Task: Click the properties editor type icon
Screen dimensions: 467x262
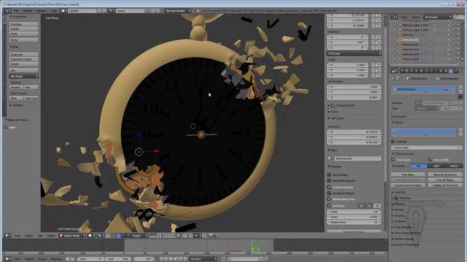Action: coord(394,71)
